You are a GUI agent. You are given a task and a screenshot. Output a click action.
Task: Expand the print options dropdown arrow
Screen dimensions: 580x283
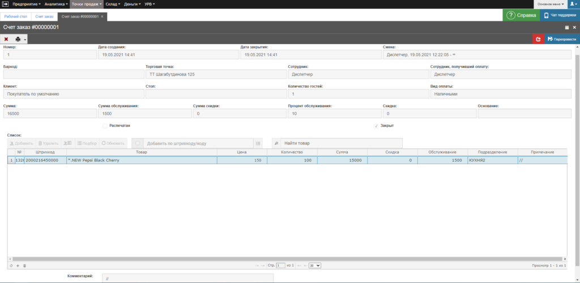click(25, 40)
